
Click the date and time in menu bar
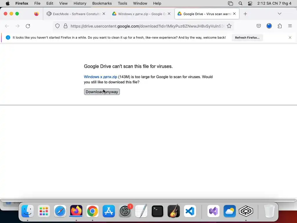pyautogui.click(x=274, y=3)
